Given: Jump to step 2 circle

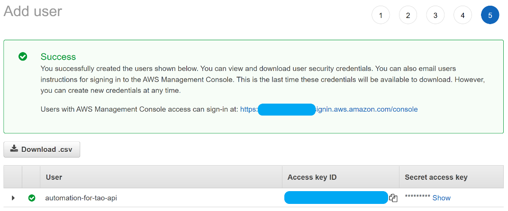Looking at the screenshot, I should 408,15.
